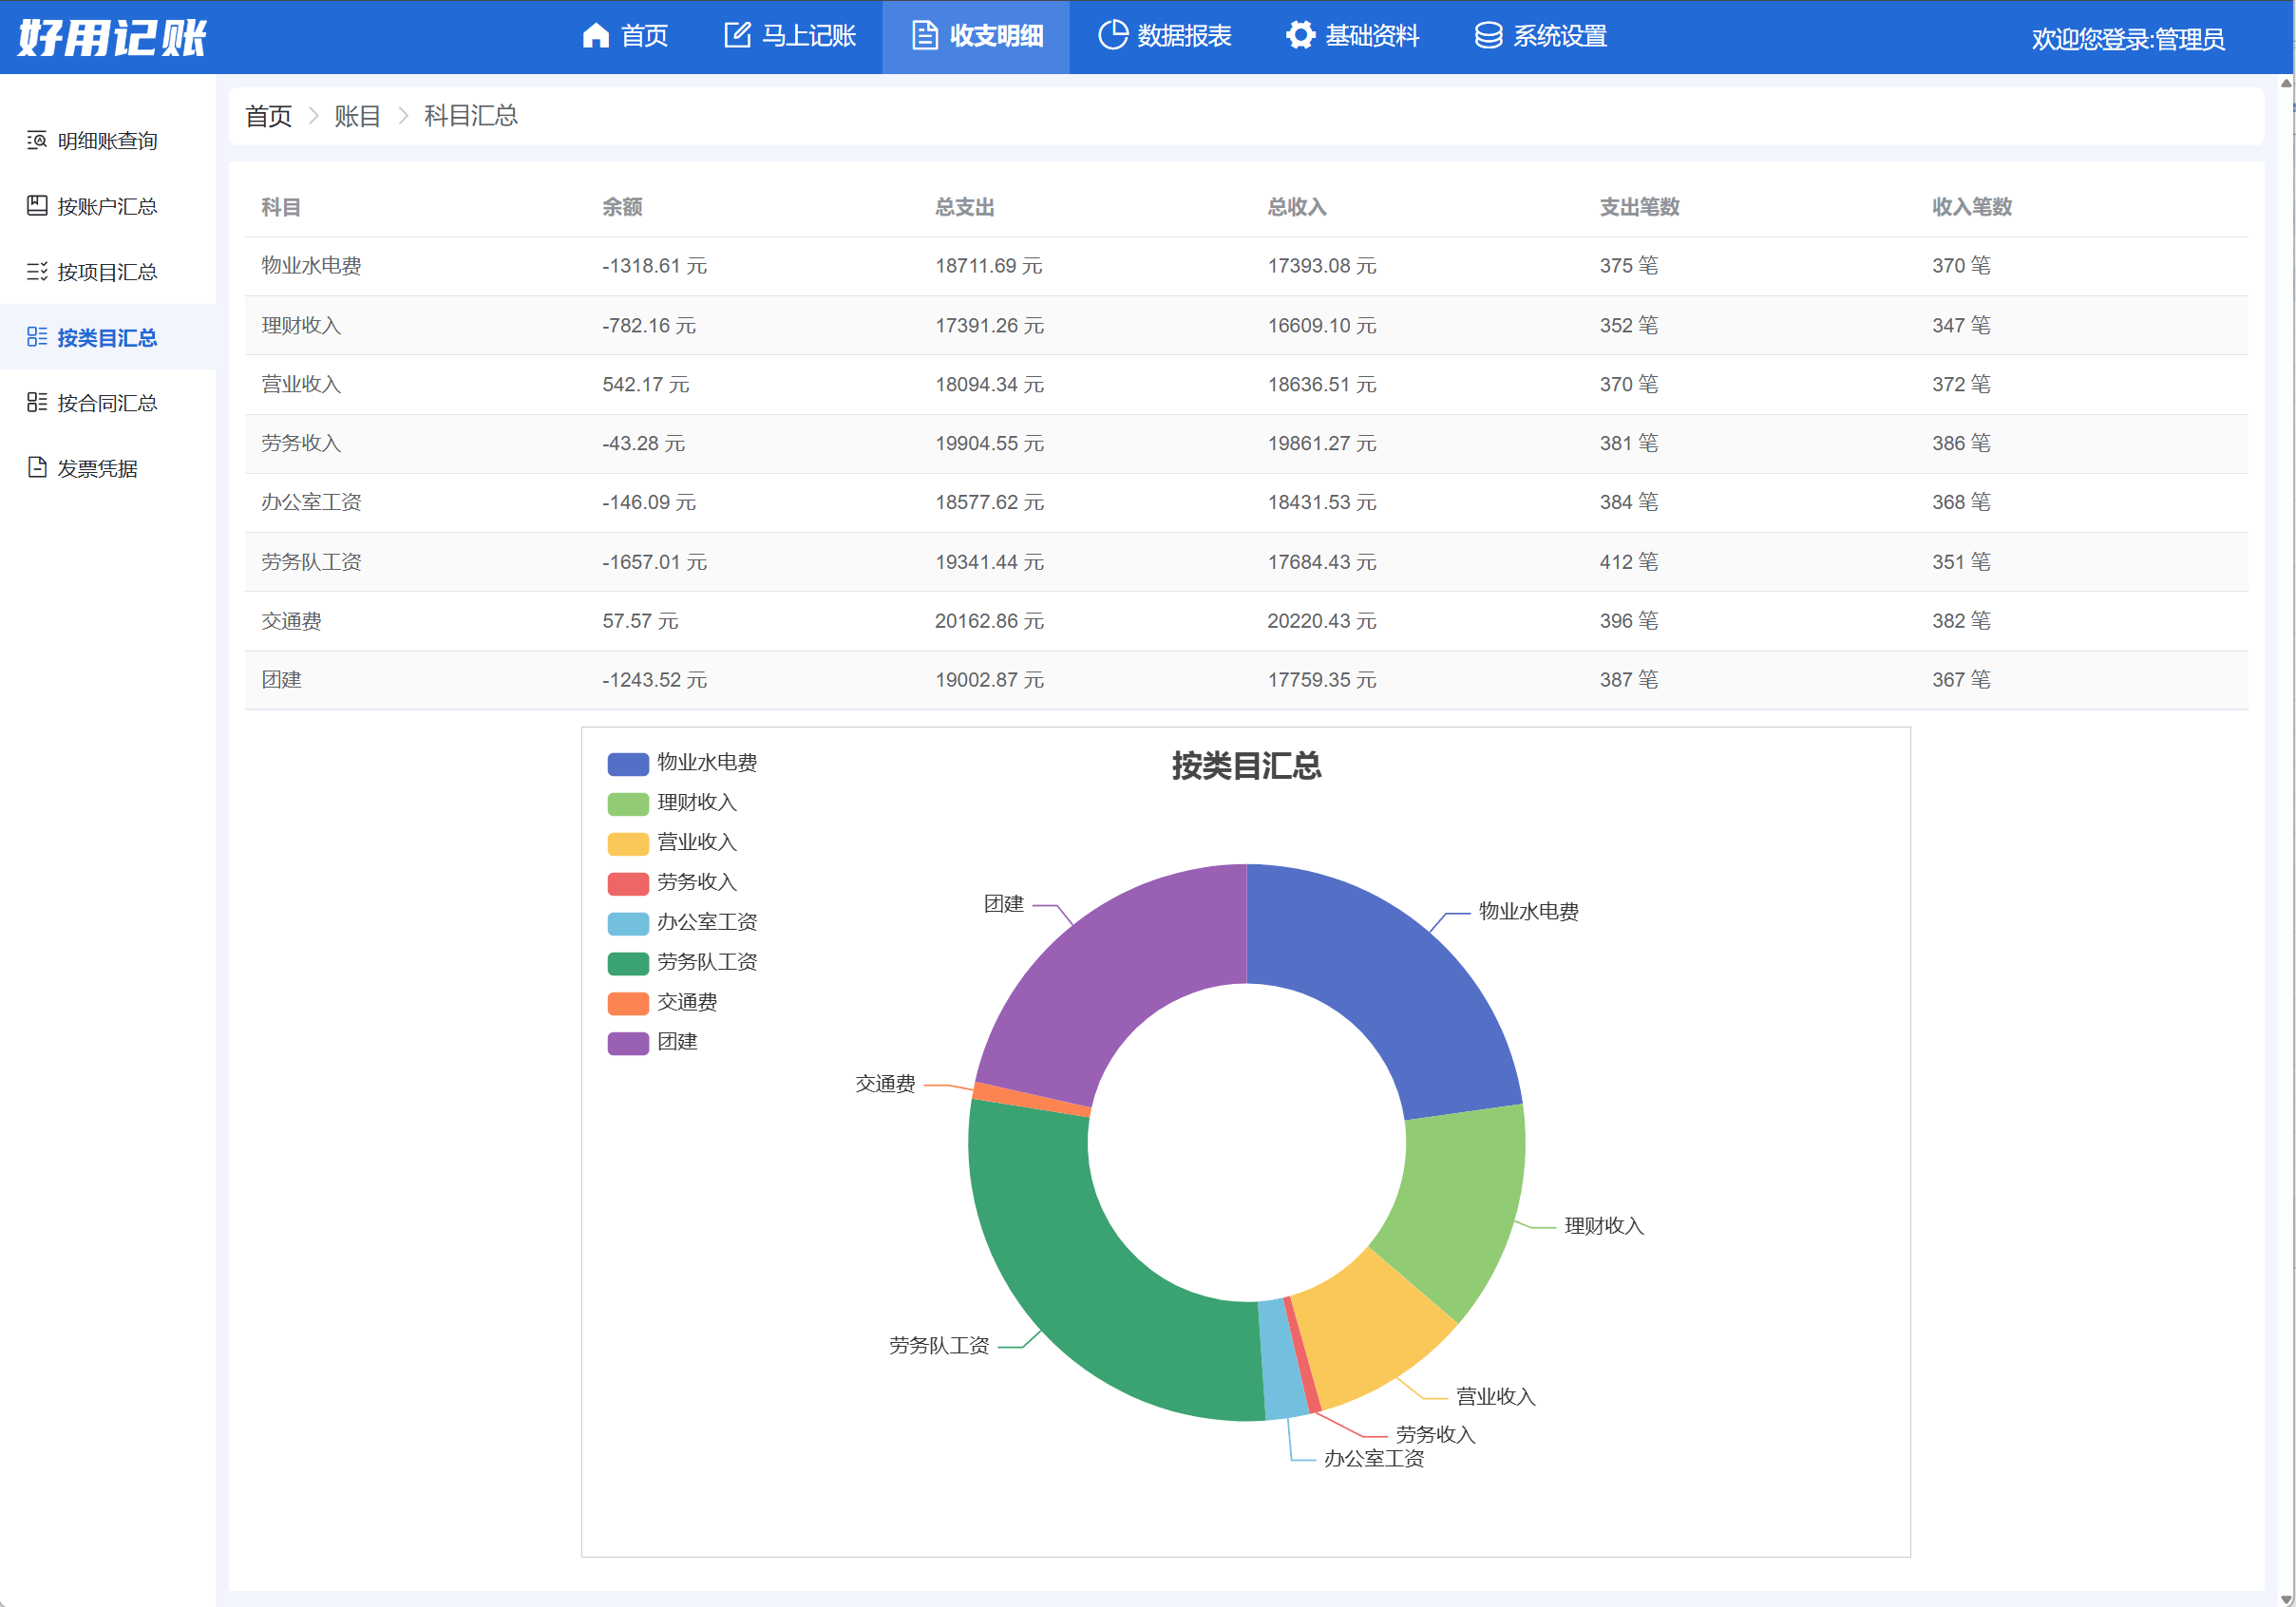Click the 交通费 balance 57.57 元
Image resolution: width=2296 pixels, height=1607 pixels.
tap(640, 621)
